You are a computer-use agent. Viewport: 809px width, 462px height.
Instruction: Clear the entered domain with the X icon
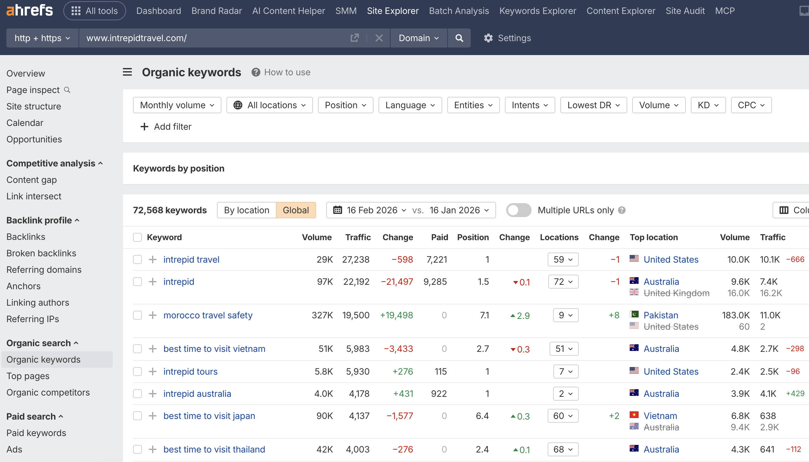pos(379,38)
